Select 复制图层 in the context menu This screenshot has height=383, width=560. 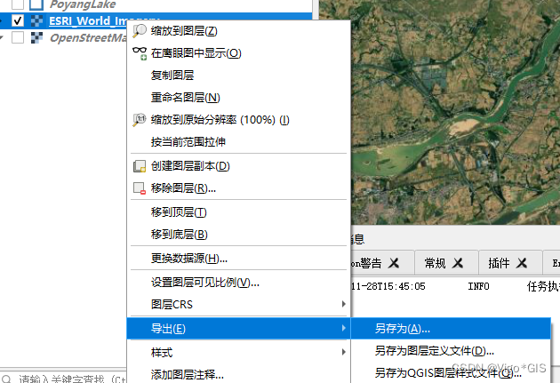[239, 76]
